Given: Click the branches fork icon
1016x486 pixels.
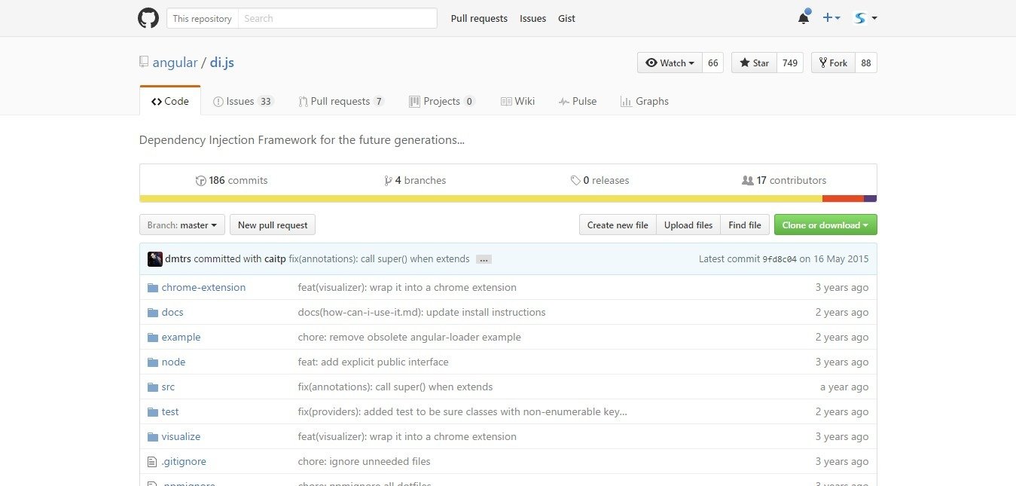Looking at the screenshot, I should tap(388, 181).
